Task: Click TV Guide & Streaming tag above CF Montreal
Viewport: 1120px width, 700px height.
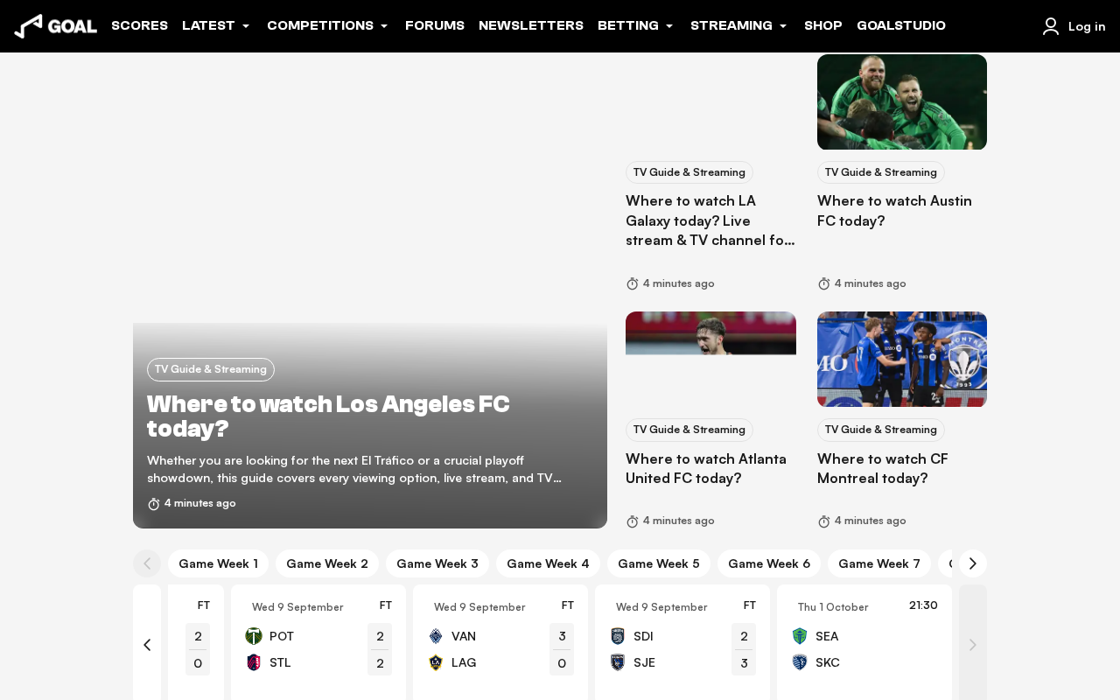Action: (881, 430)
